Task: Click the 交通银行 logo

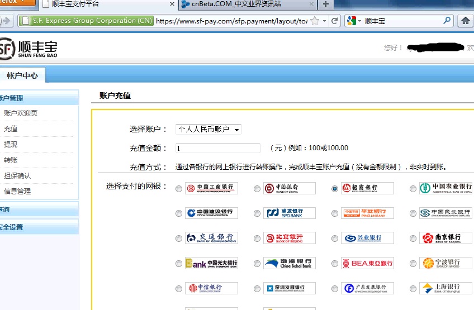Action: coord(211,238)
